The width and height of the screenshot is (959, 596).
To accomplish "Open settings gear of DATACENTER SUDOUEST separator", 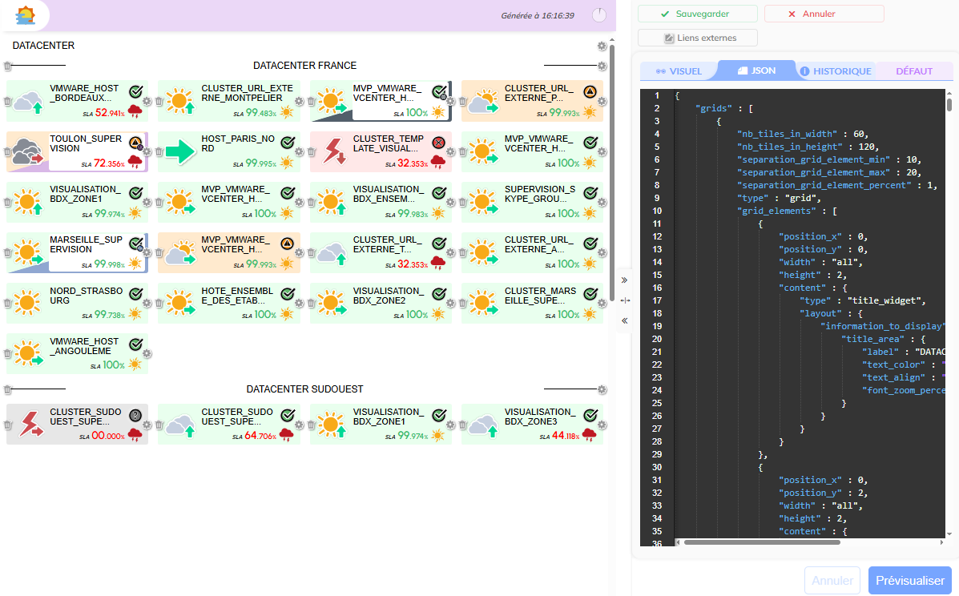I will (x=602, y=389).
